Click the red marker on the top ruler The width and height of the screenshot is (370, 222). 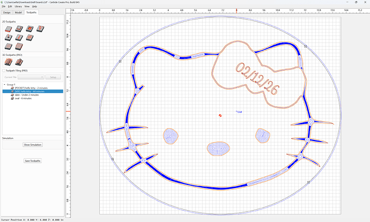[x=236, y=10]
